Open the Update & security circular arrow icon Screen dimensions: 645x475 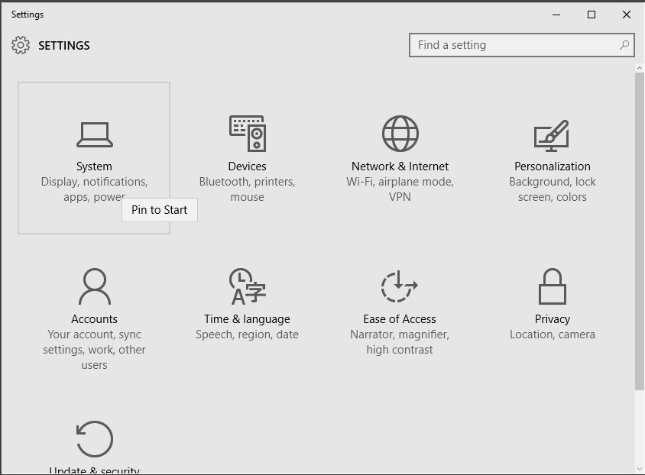point(95,439)
